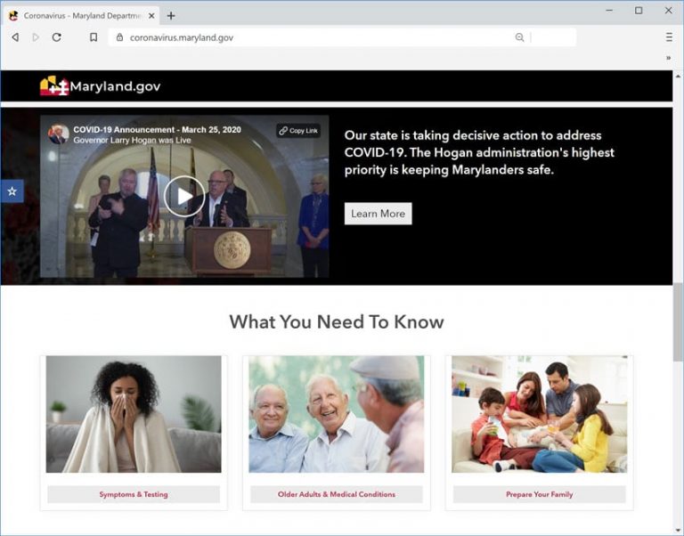Click the Learn More button
684x536 pixels.
point(379,214)
